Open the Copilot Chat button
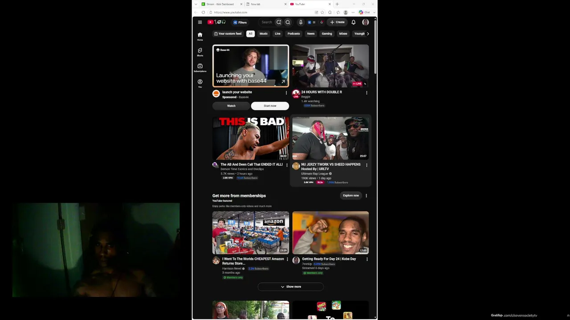The image size is (570, 320). coord(364,12)
